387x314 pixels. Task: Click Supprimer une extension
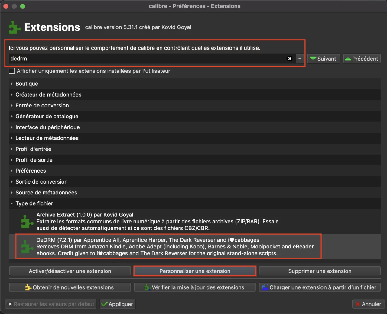[x=320, y=271]
